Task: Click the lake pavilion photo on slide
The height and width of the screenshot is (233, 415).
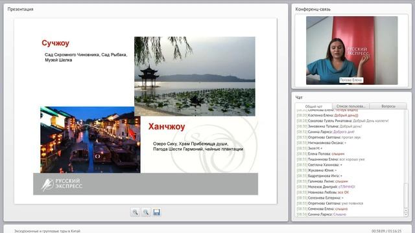Action: tap(195, 76)
